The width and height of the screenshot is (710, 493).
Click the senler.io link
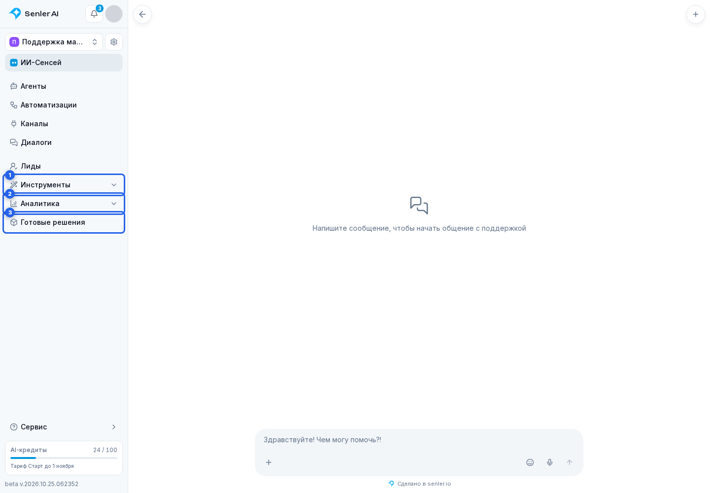[439, 484]
